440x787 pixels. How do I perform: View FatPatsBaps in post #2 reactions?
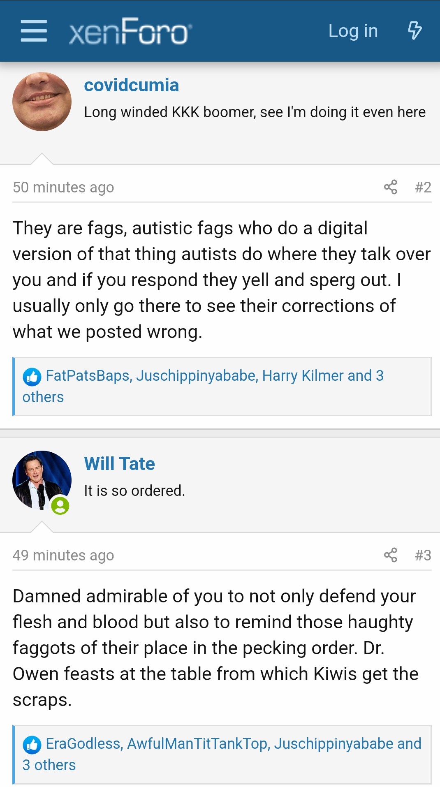pyautogui.click(x=88, y=376)
